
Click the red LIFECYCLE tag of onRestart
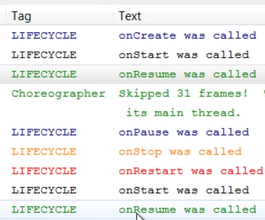click(x=44, y=171)
